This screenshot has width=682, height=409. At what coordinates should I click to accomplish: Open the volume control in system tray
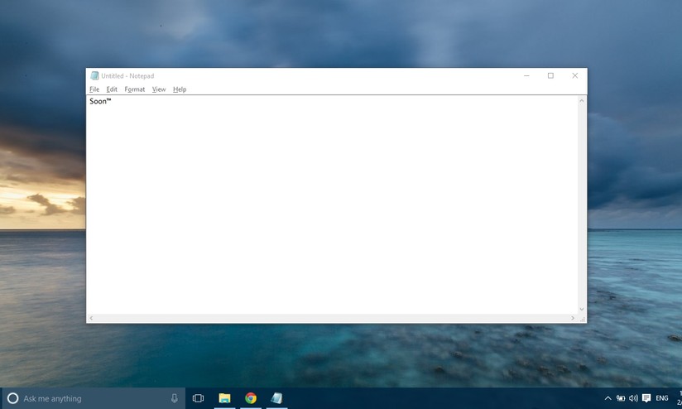[633, 398]
